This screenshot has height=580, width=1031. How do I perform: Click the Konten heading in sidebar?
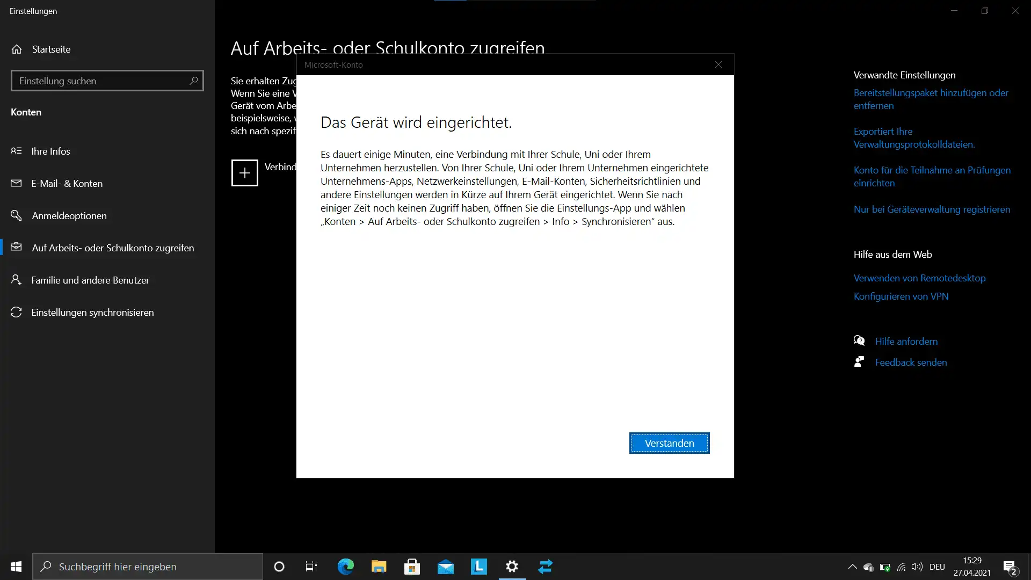coord(26,112)
